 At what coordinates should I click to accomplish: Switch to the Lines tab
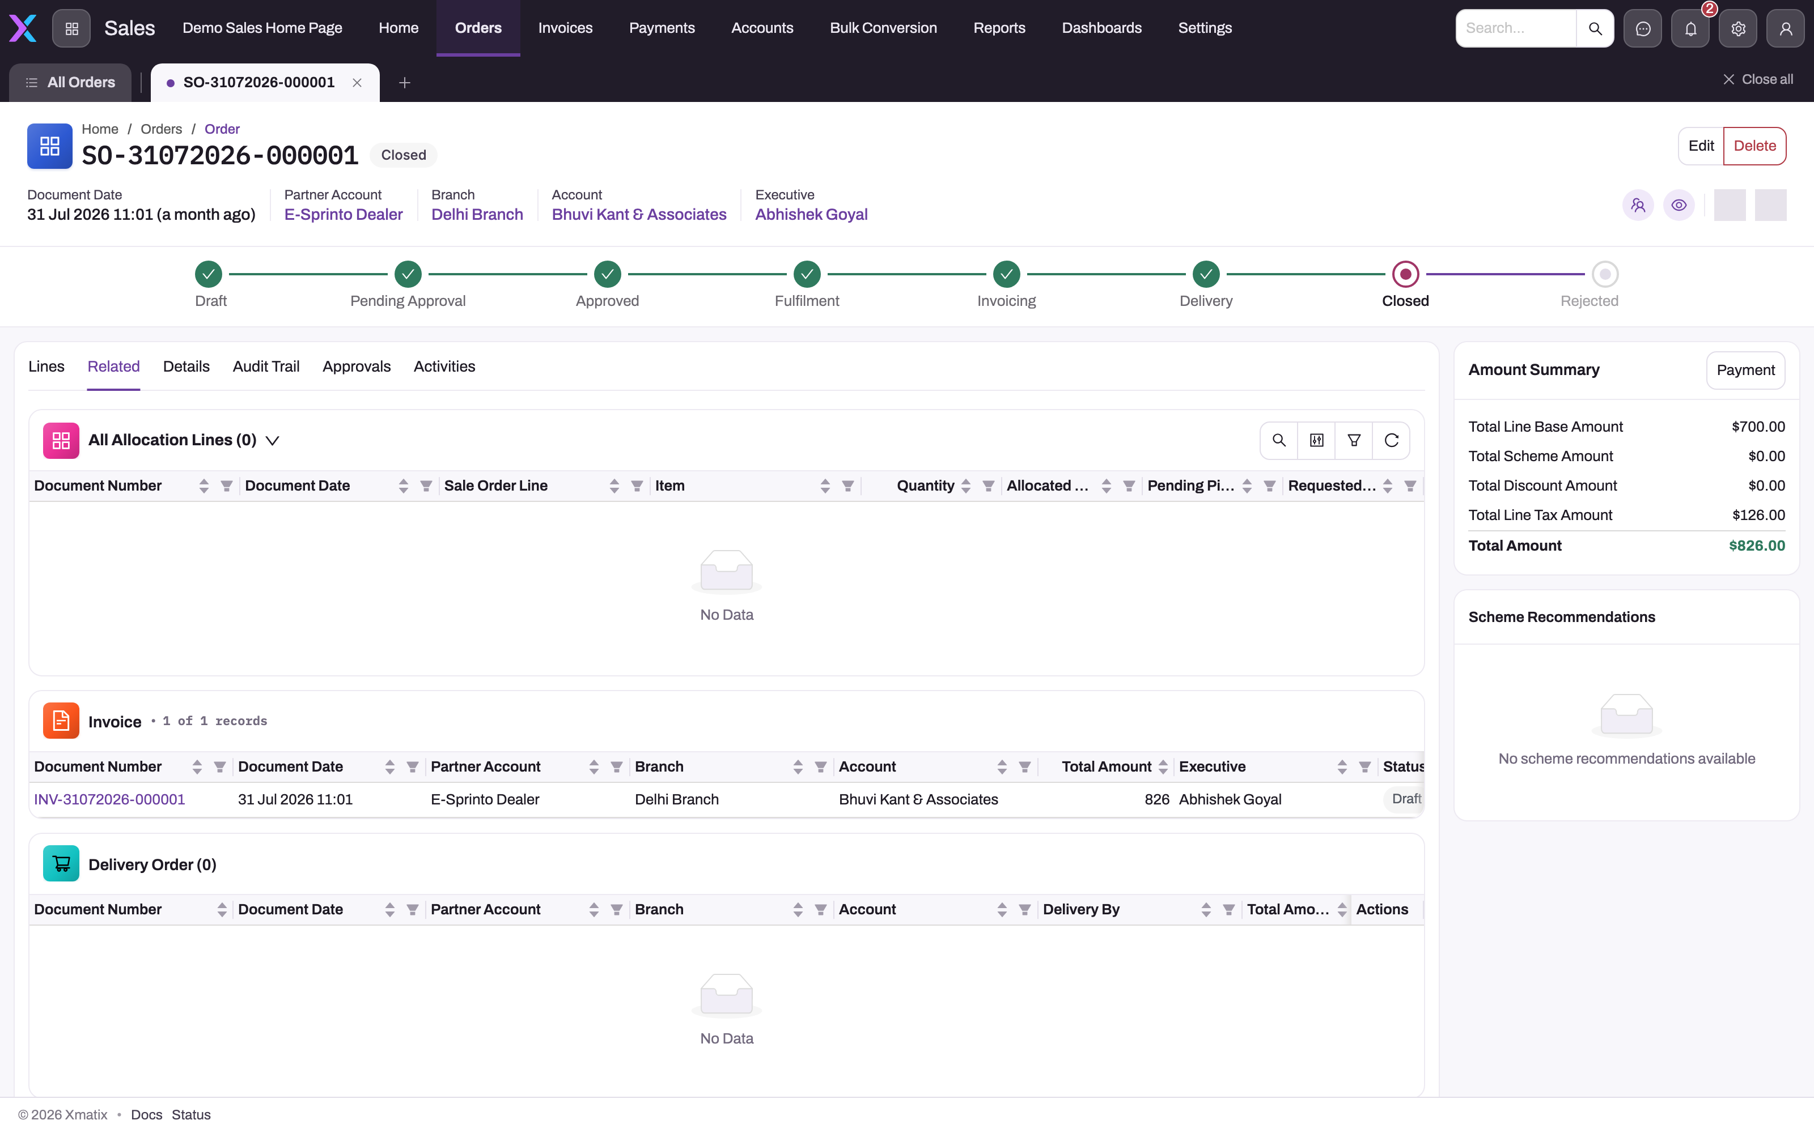46,367
